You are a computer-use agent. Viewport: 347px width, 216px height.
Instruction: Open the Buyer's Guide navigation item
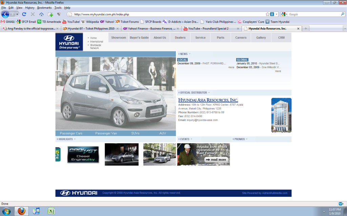click(x=139, y=38)
